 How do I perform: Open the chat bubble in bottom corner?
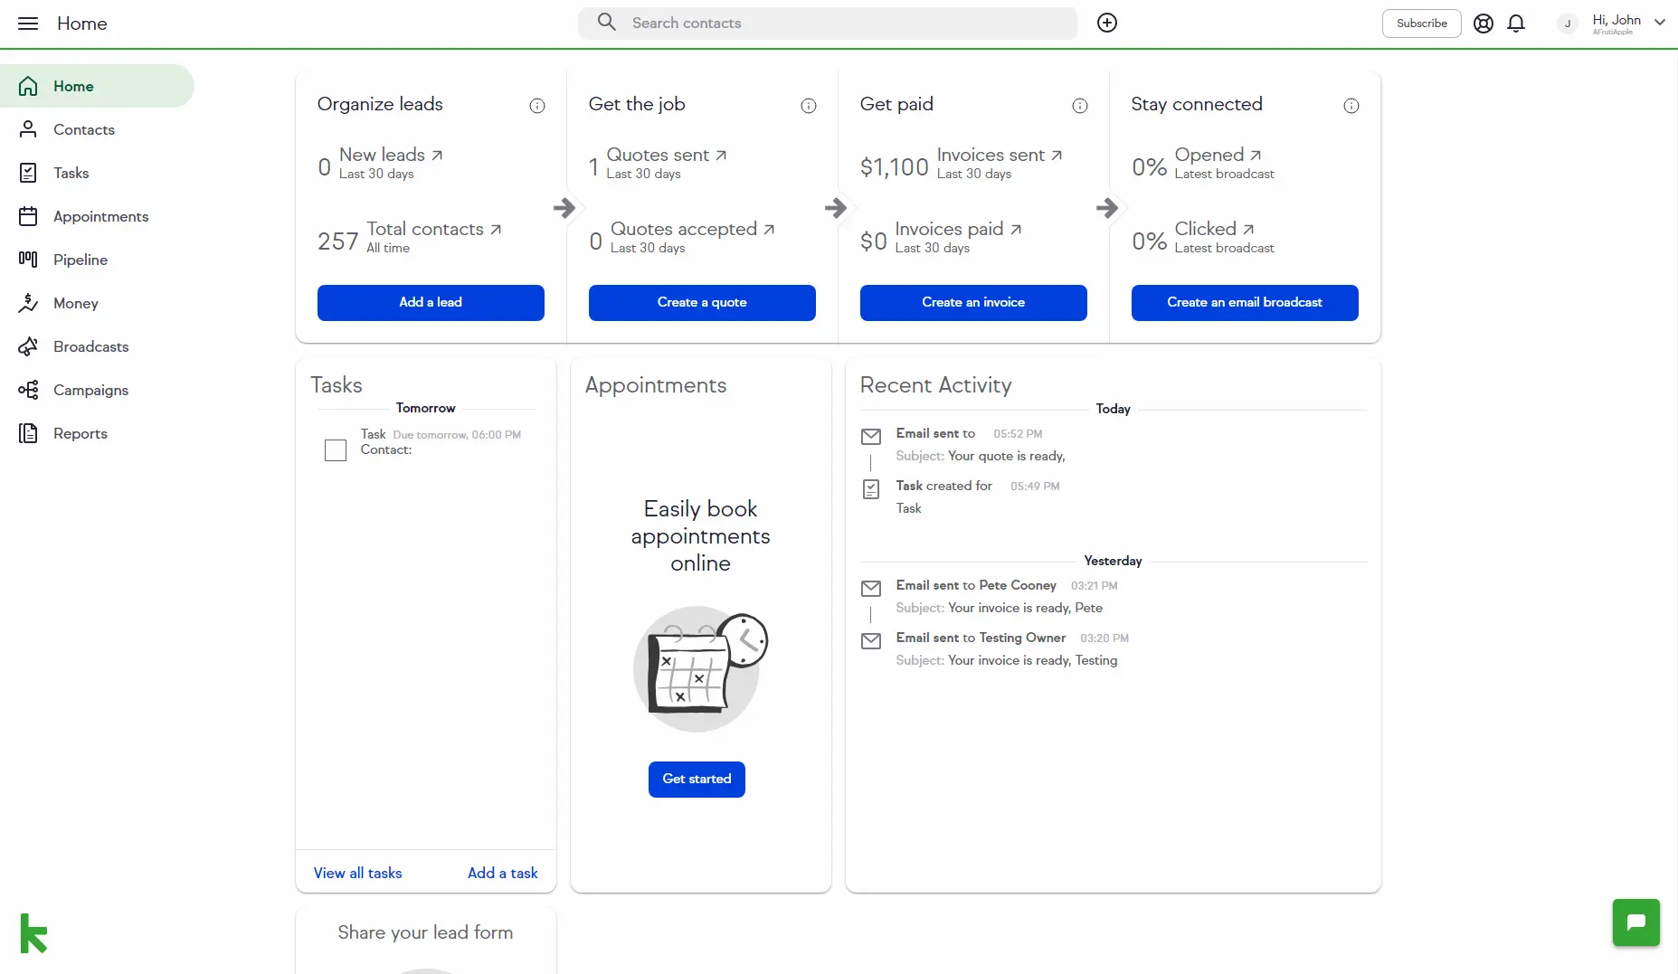pos(1635,922)
